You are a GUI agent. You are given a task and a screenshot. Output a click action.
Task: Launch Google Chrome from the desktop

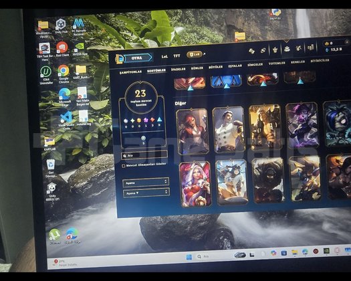tap(64, 74)
